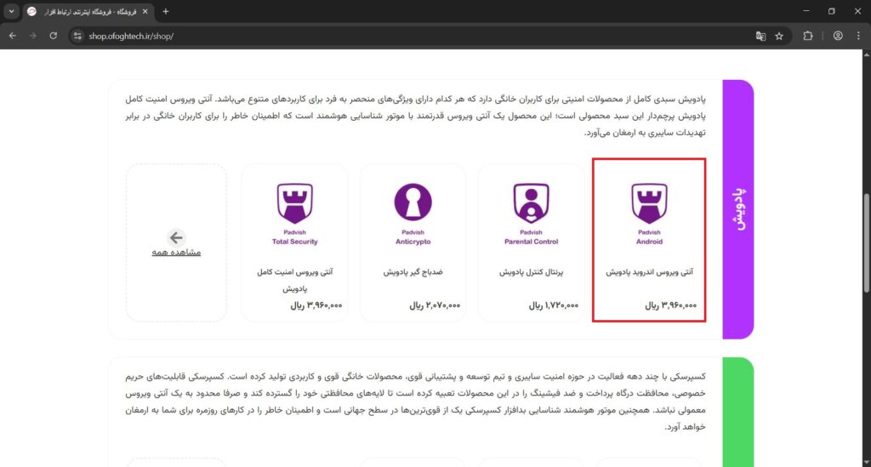Click the address bar URL shop.ofoghtech.ir/shop/
Screen dimensions: 871x467
click(131, 36)
